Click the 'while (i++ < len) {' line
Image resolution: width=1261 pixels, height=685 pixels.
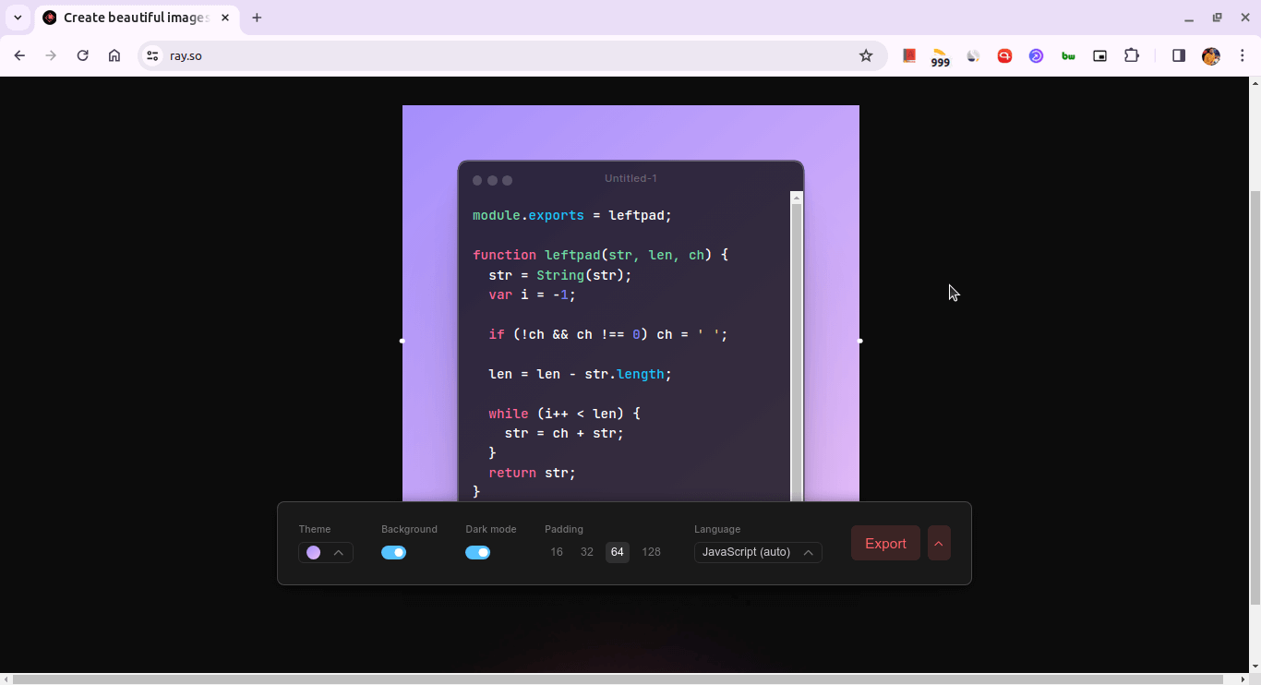[x=564, y=414]
